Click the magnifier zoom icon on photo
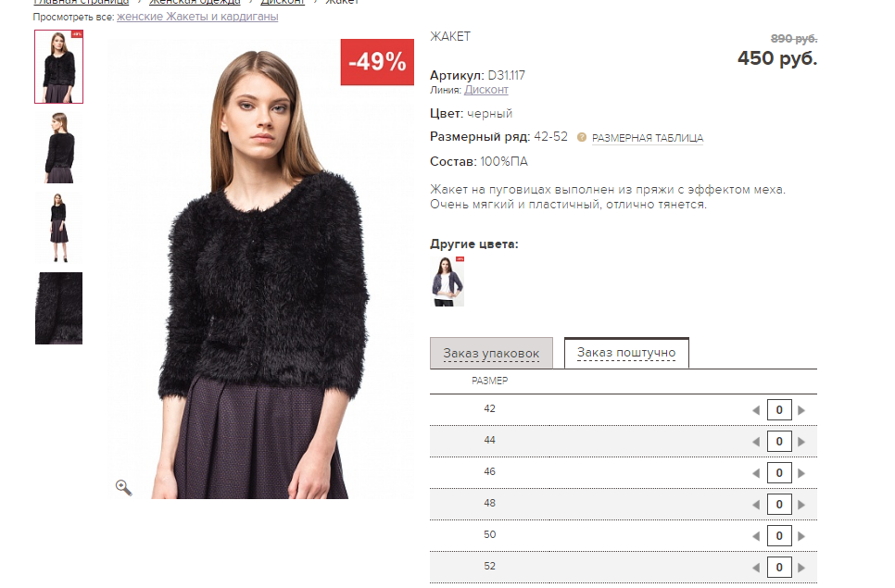This screenshot has width=895, height=588. click(x=123, y=487)
